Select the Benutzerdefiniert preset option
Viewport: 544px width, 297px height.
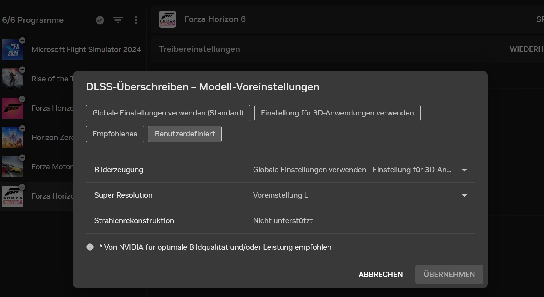pos(185,134)
